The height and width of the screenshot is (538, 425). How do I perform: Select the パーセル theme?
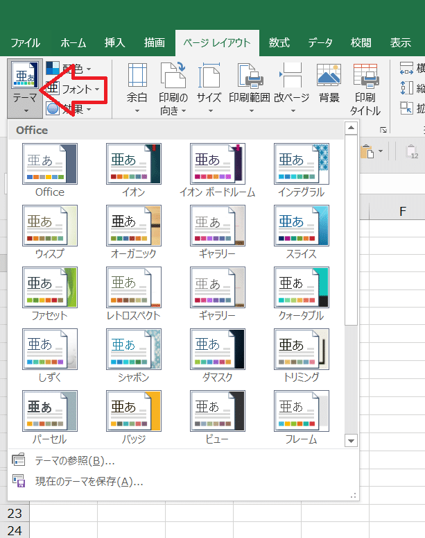point(50,418)
